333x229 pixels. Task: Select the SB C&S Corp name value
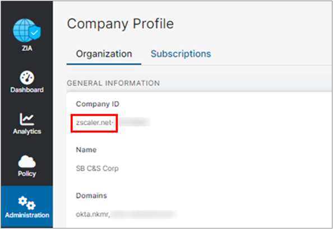click(98, 169)
